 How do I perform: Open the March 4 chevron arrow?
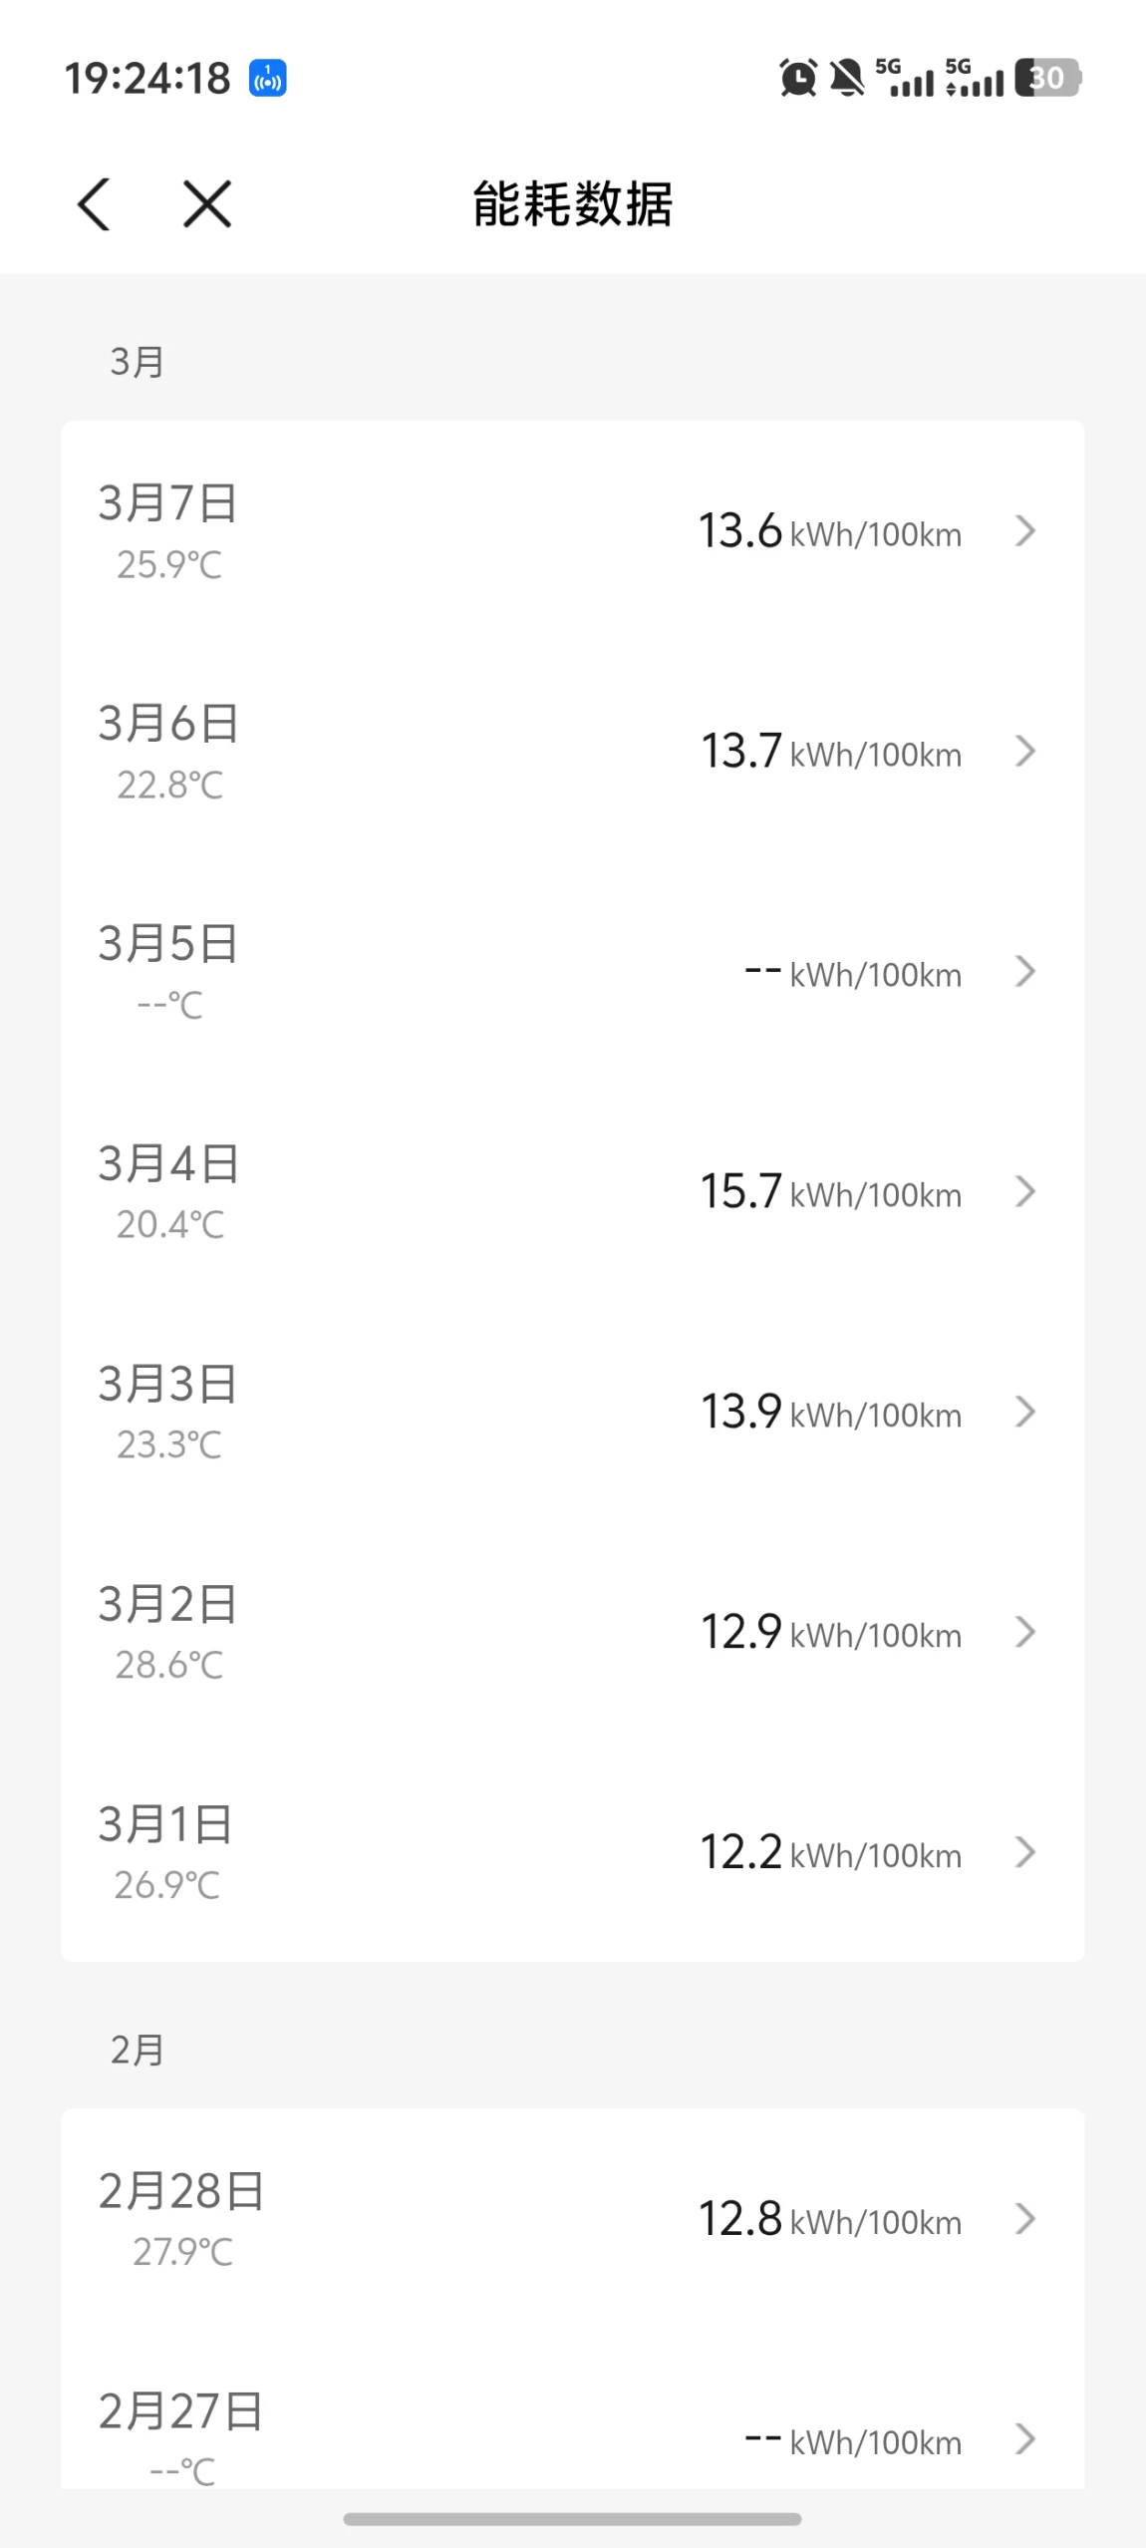(x=1024, y=1191)
